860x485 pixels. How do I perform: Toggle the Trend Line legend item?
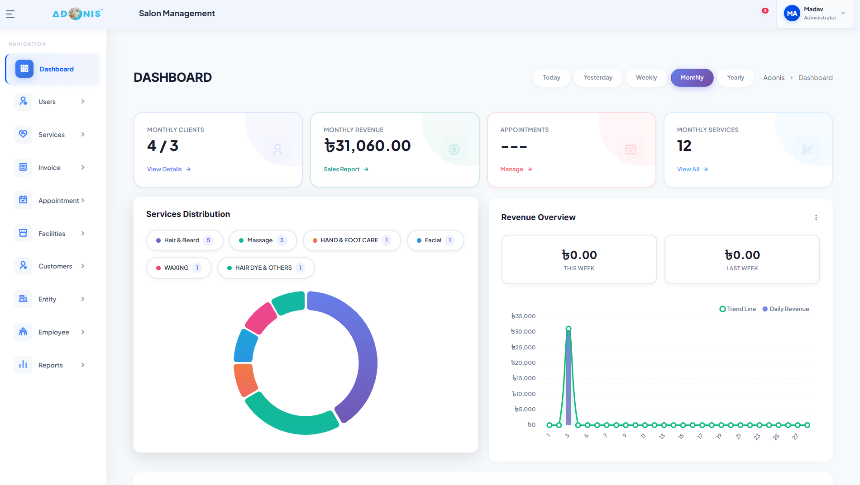738,309
